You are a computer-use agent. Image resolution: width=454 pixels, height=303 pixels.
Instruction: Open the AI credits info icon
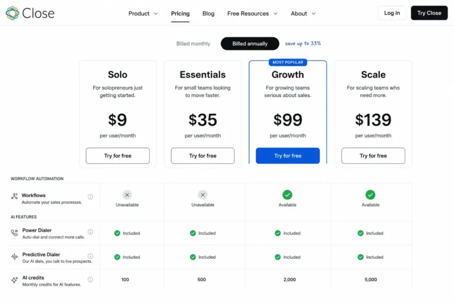tap(90, 279)
